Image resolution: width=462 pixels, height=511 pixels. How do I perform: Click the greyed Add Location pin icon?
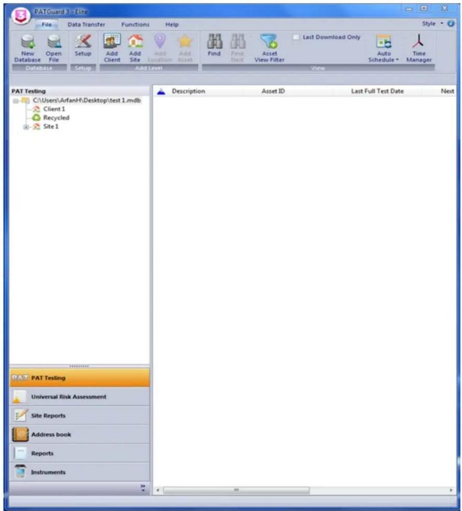(160, 41)
